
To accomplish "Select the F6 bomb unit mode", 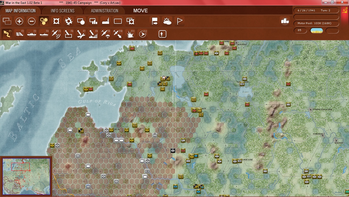I will pos(69,34).
